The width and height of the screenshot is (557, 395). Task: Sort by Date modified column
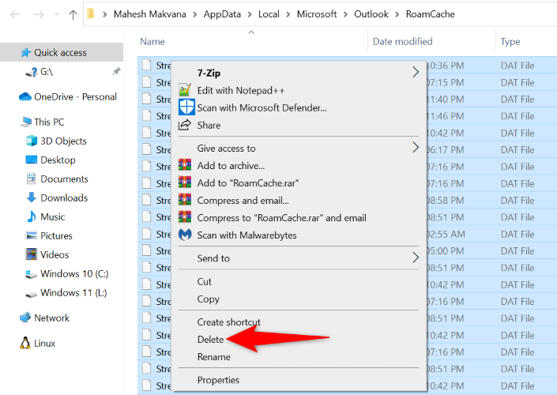pos(402,42)
